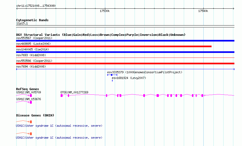Select the thin red nsv7693 (Kidd2008) line

coord(125,58)
